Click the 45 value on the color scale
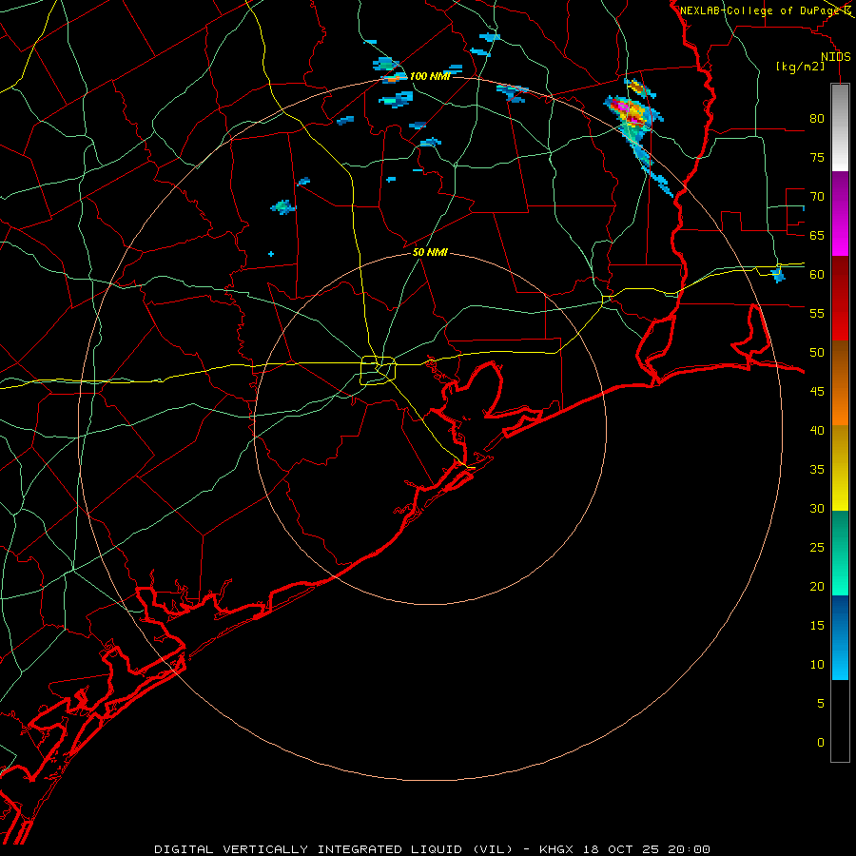Image resolution: width=856 pixels, height=856 pixels. [x=817, y=392]
